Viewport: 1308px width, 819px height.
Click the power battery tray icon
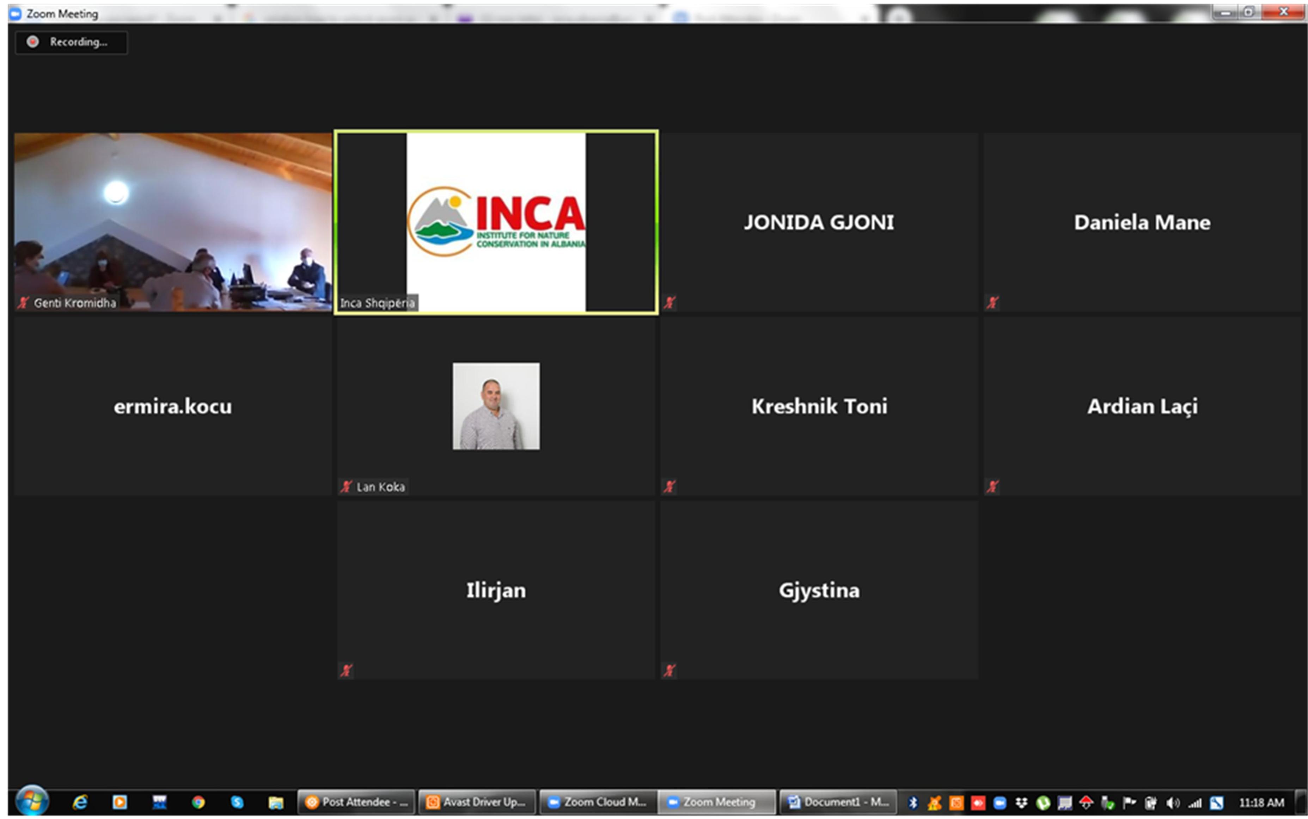(x=1151, y=803)
